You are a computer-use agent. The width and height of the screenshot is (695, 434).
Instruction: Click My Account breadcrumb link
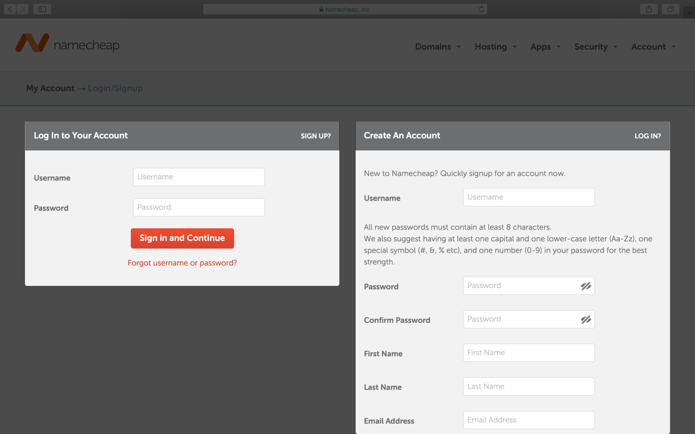point(50,88)
